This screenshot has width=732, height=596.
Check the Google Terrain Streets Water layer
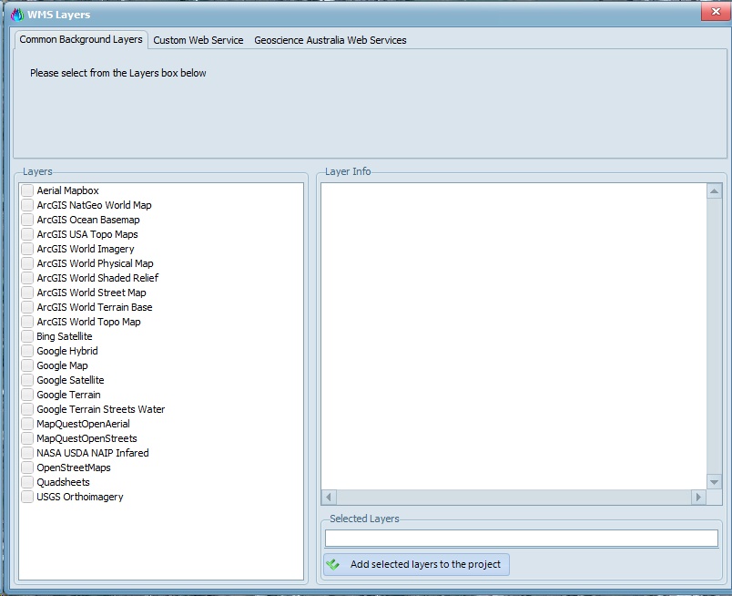27,409
